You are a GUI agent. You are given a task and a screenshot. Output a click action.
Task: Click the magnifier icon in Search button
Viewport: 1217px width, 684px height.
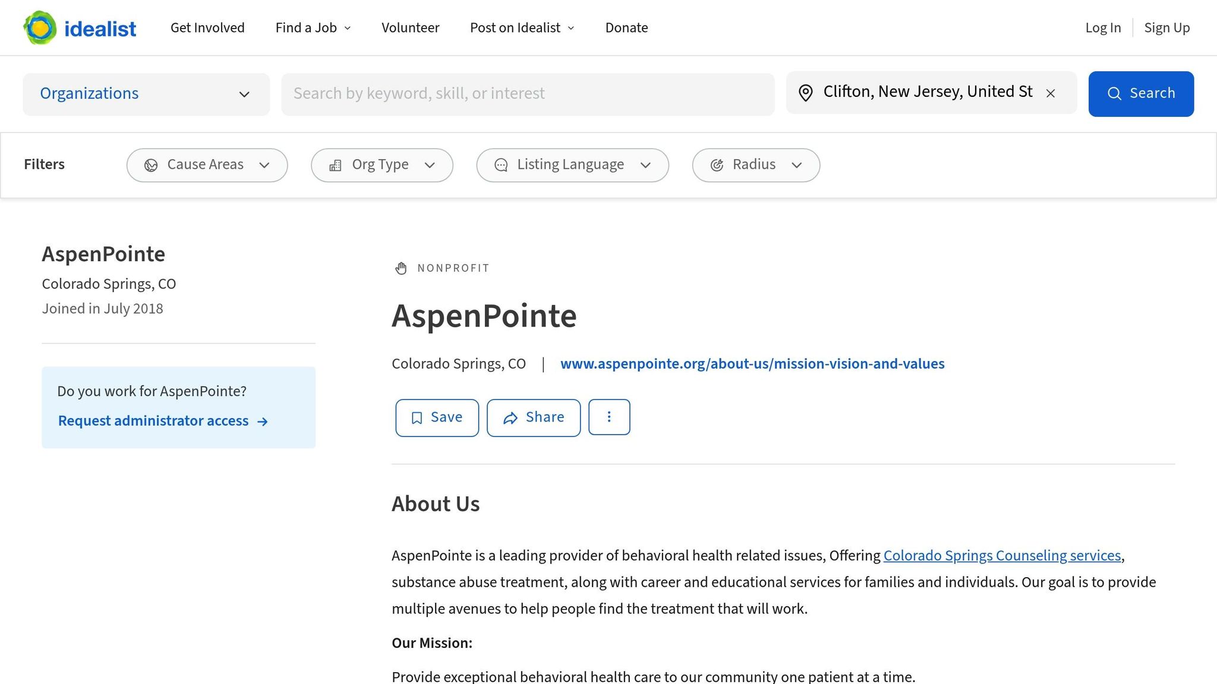1114,94
